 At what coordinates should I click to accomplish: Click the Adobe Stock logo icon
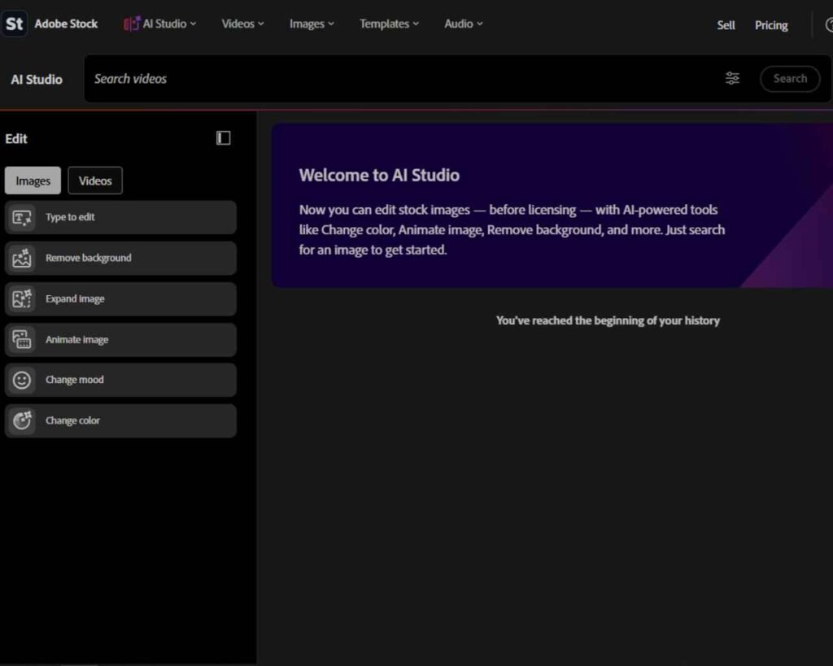point(15,24)
